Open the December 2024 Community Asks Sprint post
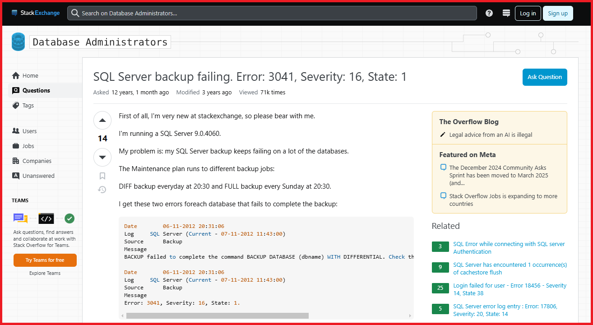The image size is (593, 325). coord(498,175)
